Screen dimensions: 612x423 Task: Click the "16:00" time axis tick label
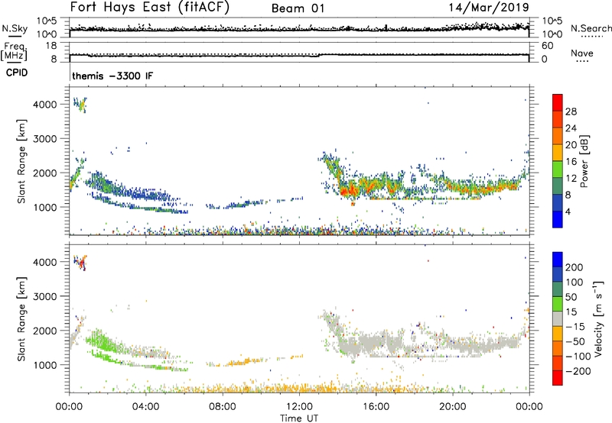click(376, 407)
